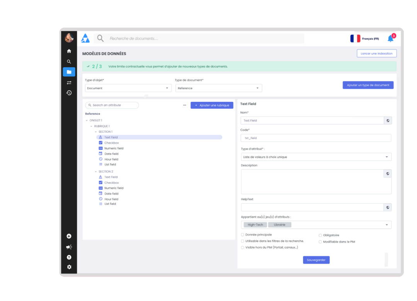This screenshot has height=301, width=417.
Task: Enable Modifiable dans le PIM checkbox
Action: click(320, 242)
